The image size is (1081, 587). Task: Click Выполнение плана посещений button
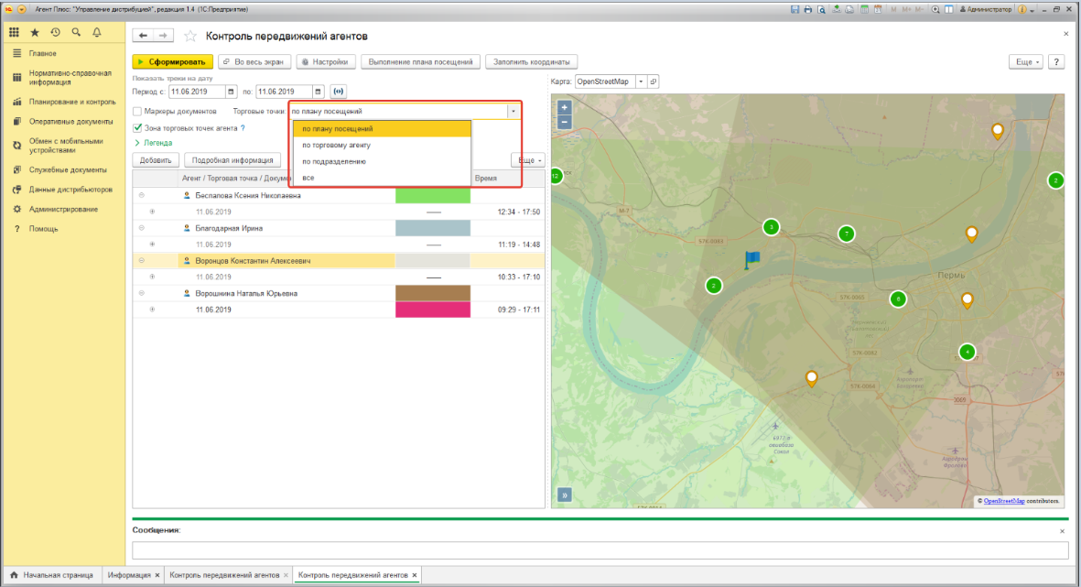(x=420, y=62)
